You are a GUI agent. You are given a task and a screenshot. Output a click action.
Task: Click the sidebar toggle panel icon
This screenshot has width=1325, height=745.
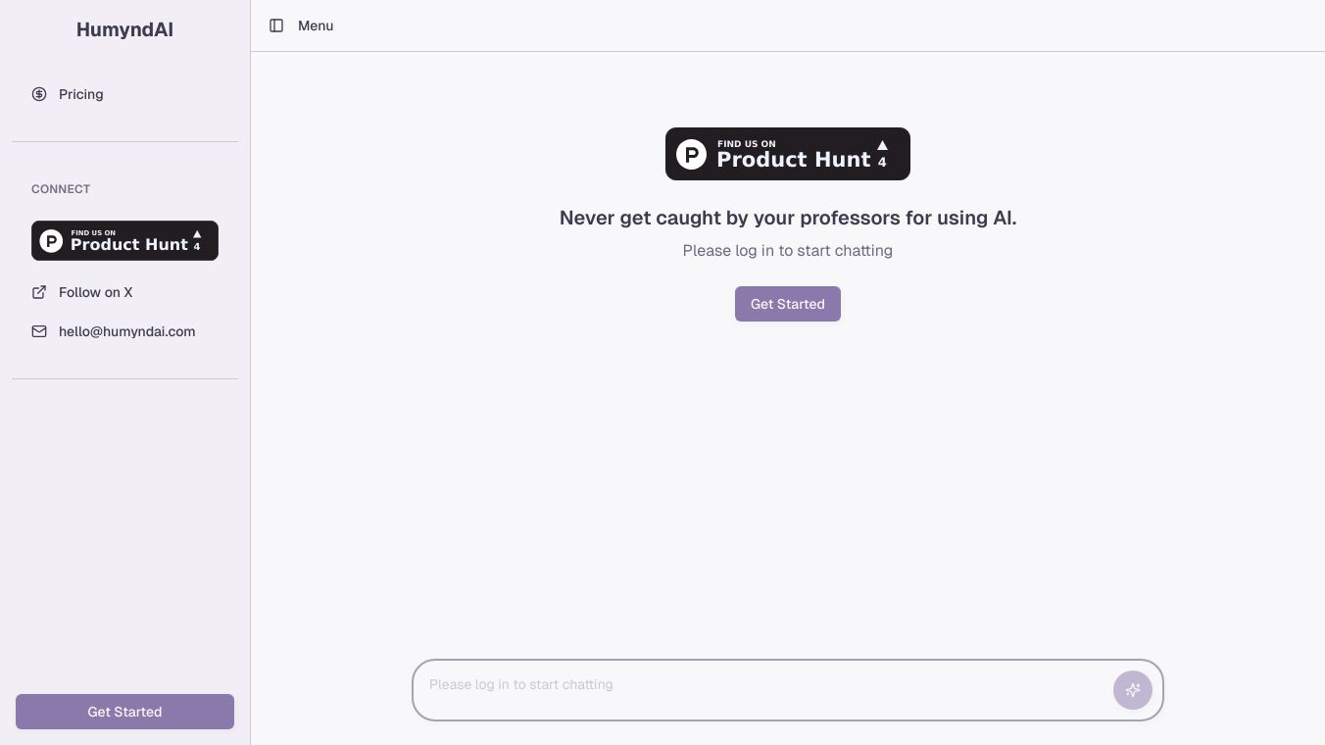tap(276, 25)
